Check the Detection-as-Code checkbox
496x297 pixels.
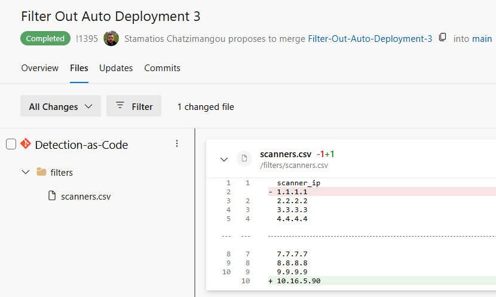11,144
